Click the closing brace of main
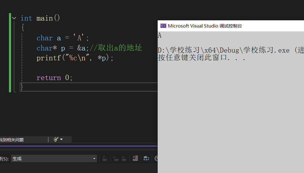The image size is (304, 173). pyautogui.click(x=22, y=87)
